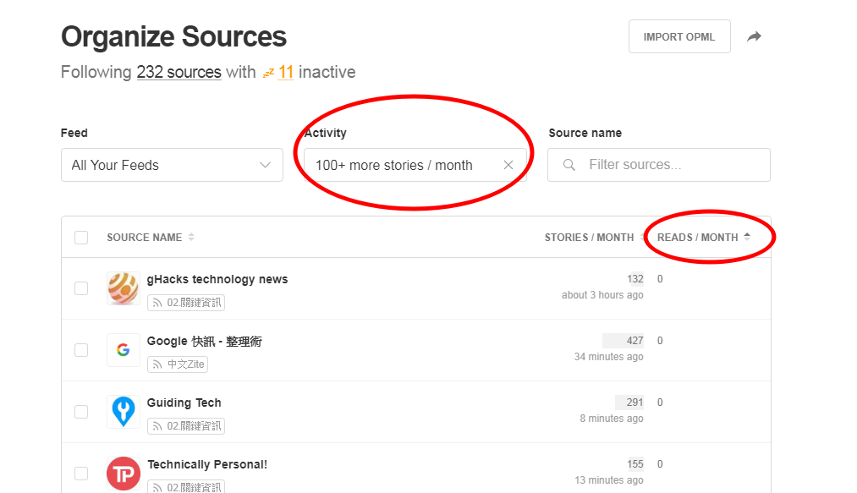Image resolution: width=857 pixels, height=493 pixels.
Task: Click the share arrow icon
Action: 754,37
